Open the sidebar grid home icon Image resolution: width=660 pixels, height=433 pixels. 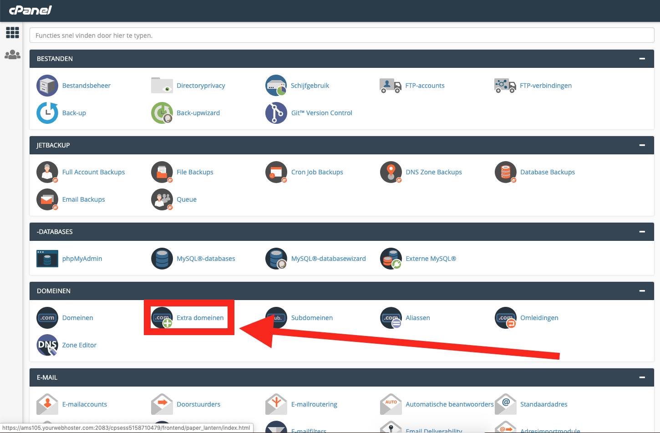[12, 32]
